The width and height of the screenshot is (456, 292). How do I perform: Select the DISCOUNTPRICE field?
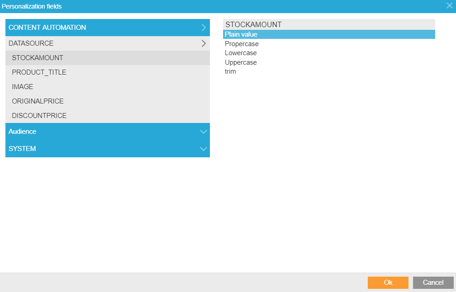(39, 116)
